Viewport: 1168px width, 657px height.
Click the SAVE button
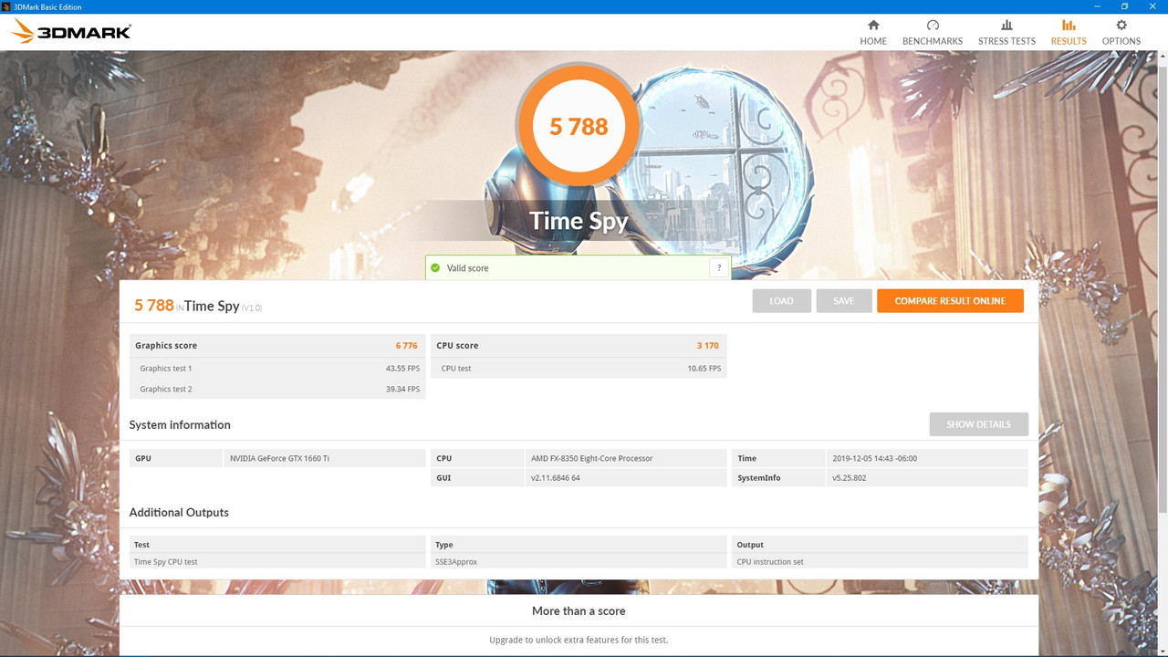844,301
